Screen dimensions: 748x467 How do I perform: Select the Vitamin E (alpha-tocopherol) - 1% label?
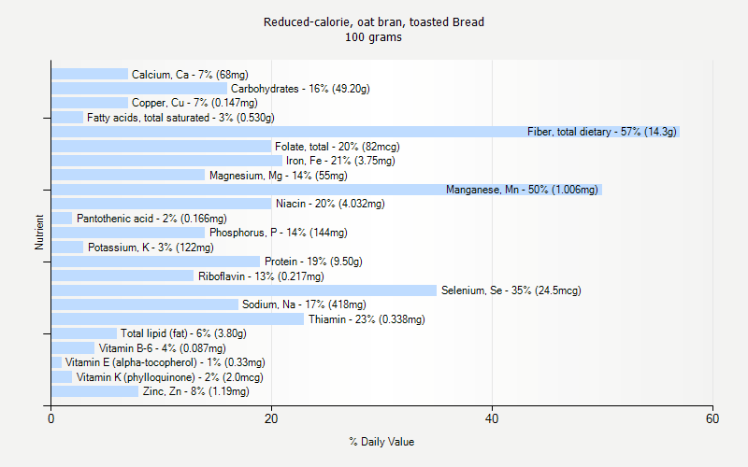(165, 362)
